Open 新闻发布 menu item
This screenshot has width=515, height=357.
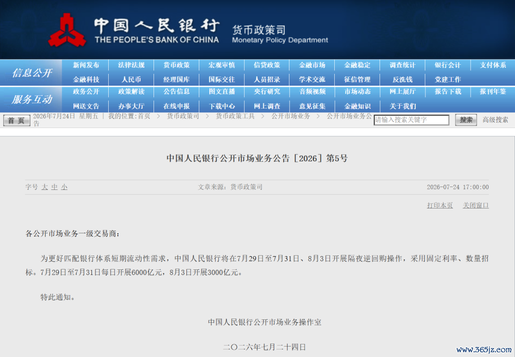click(x=86, y=65)
